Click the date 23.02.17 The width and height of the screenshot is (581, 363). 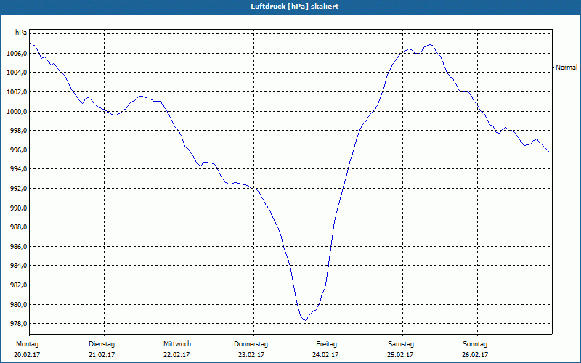[251, 355]
